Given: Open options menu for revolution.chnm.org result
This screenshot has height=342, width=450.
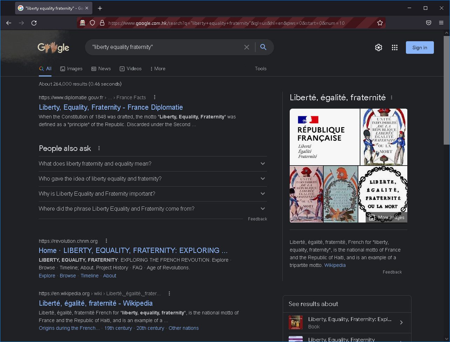Looking at the screenshot, I should pyautogui.click(x=106, y=241).
